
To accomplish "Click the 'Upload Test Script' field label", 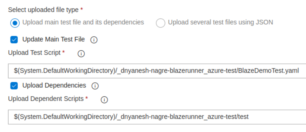I will point(34,53).
